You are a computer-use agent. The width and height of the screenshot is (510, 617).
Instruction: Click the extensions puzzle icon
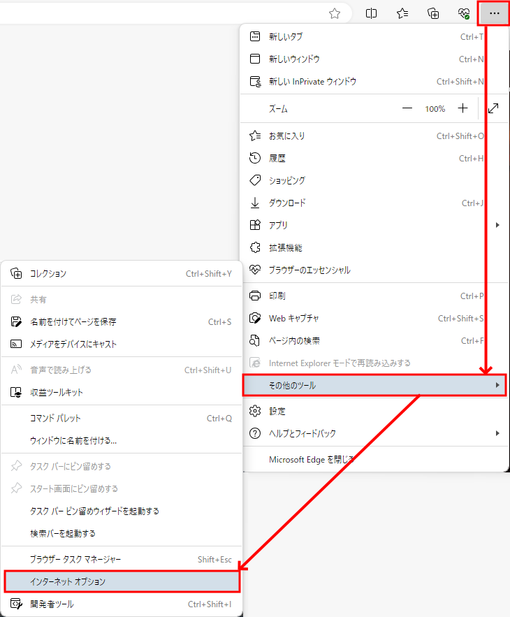pos(255,247)
